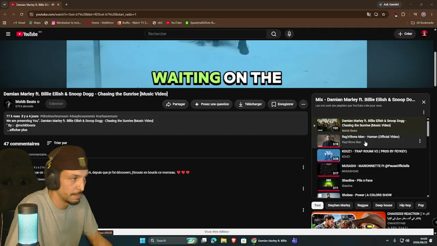Click the Windows taskbar Search box
This screenshot has height=246, width=437.
pos(174,241)
